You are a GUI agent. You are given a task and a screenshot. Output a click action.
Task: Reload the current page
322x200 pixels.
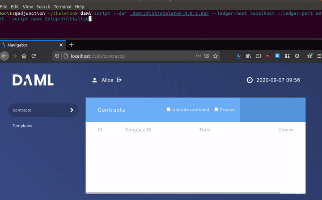(x=34, y=56)
